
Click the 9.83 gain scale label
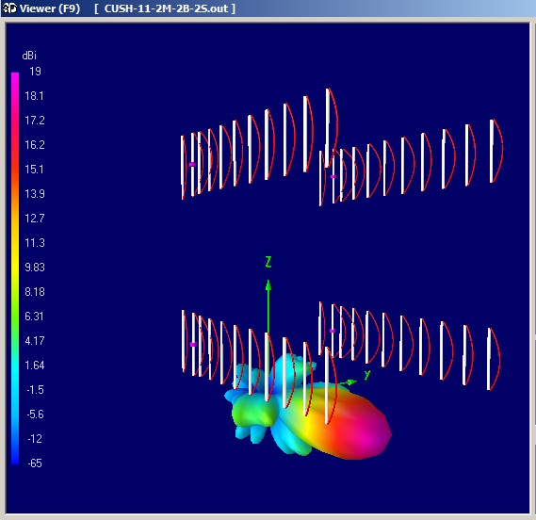tap(35, 267)
